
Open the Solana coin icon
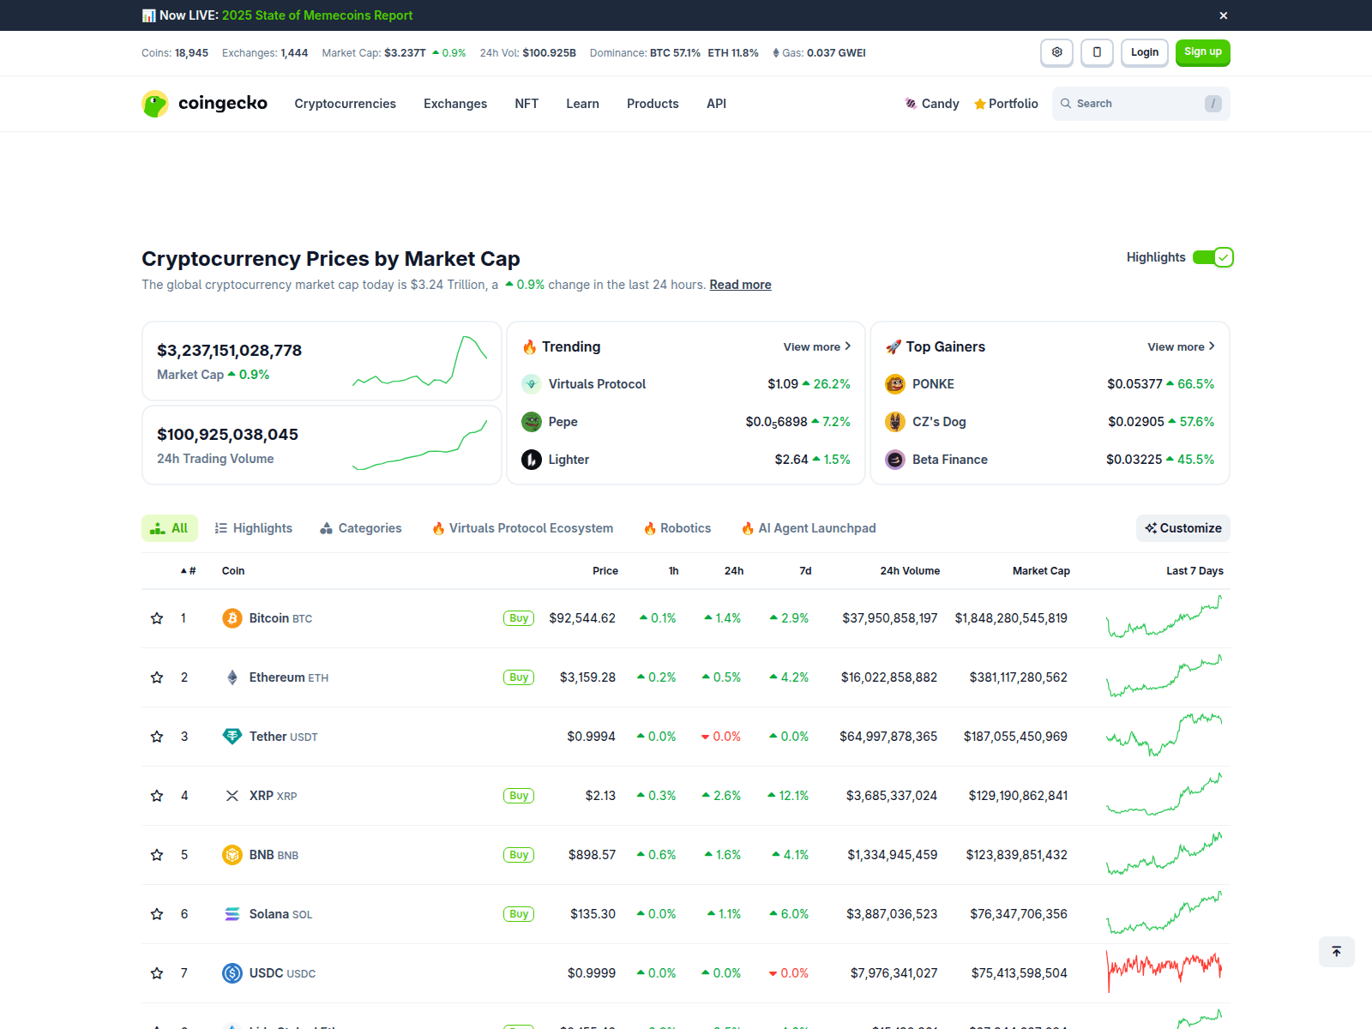click(232, 914)
